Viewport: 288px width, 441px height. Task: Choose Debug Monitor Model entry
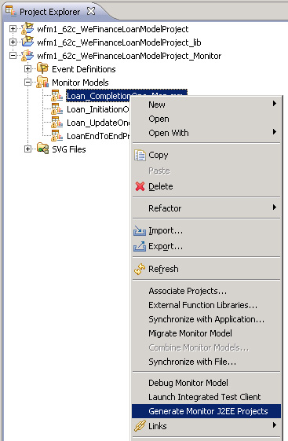(x=206, y=383)
